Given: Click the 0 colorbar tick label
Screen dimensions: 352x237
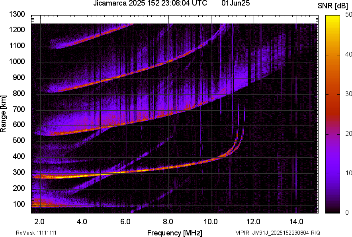Looking at the screenshot, I should (347, 212).
